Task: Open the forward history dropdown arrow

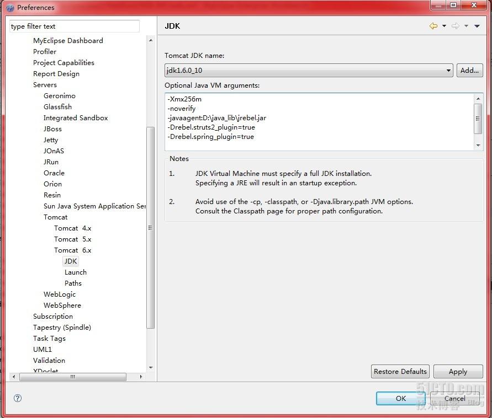Action: pyautogui.click(x=466, y=26)
